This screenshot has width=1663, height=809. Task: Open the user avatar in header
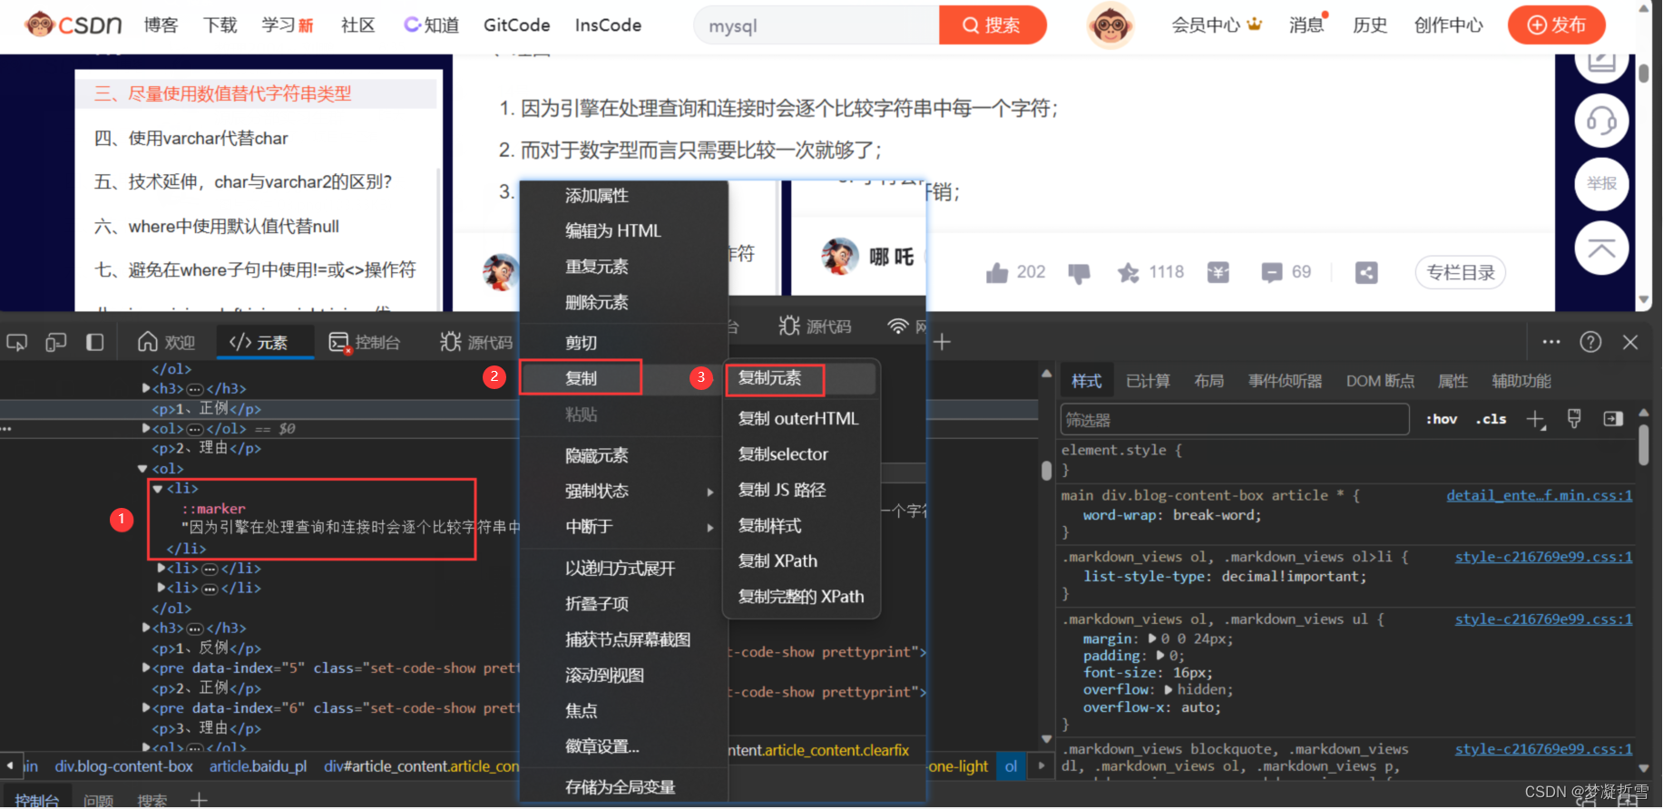click(1110, 25)
